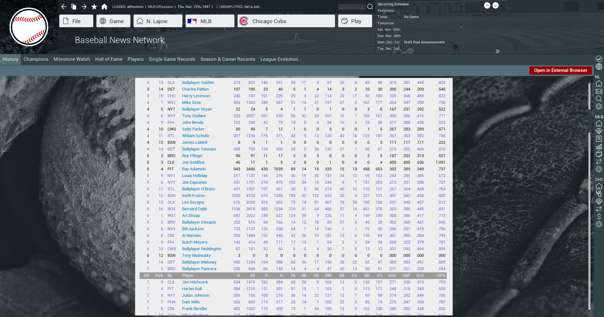Click the checkmark icon atop the right sidebar

[599, 59]
